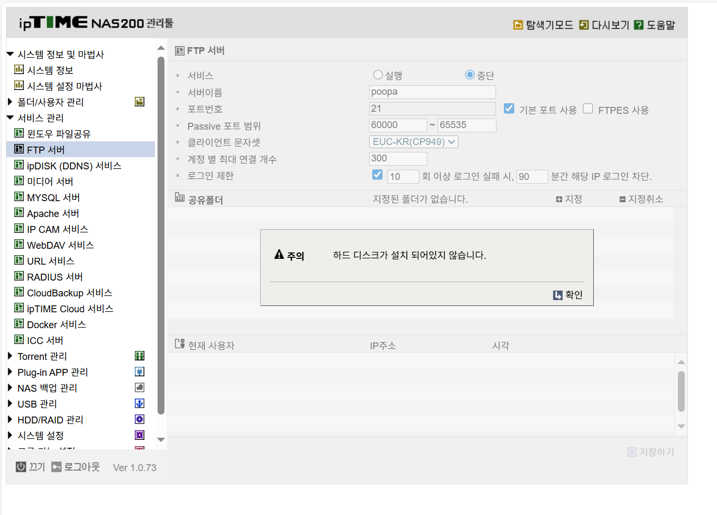Screen dimensions: 717x515
Task: Confirm the warning dialog with 확인
Action: pos(568,295)
